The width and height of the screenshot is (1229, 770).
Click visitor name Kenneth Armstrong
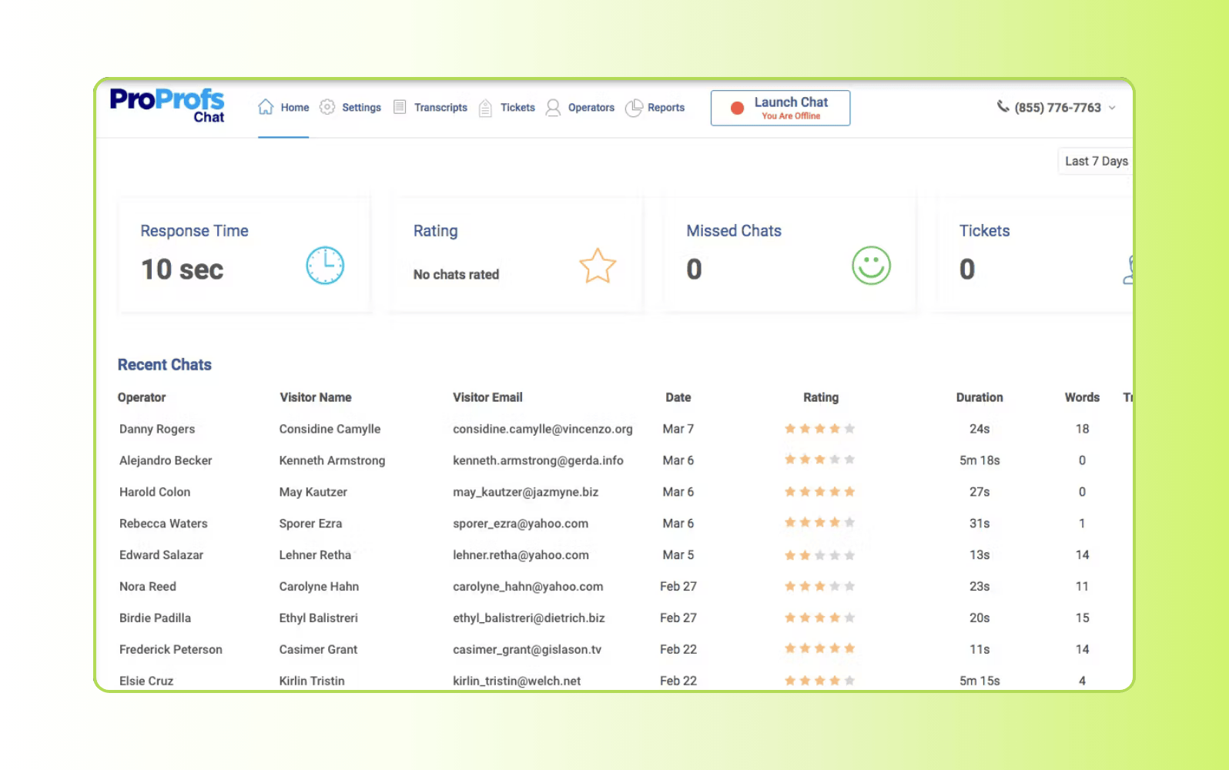coord(332,460)
